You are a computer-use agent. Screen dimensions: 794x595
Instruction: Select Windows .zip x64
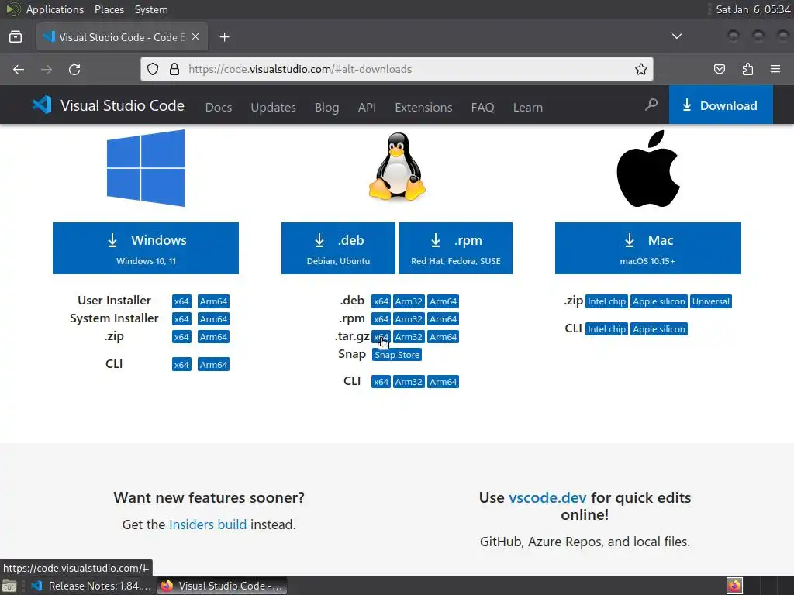tap(181, 337)
